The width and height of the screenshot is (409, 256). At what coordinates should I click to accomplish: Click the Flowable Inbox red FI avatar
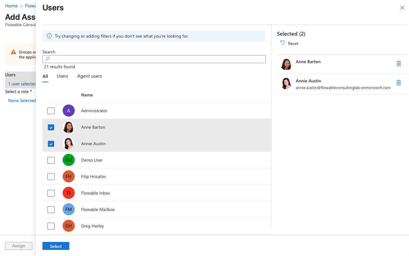(x=69, y=193)
